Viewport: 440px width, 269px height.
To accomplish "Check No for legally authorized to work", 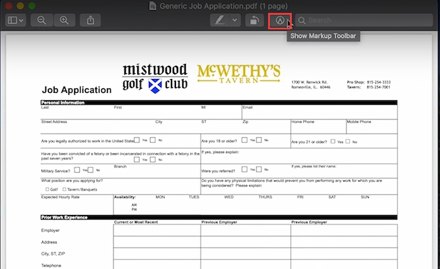I will coord(153,140).
